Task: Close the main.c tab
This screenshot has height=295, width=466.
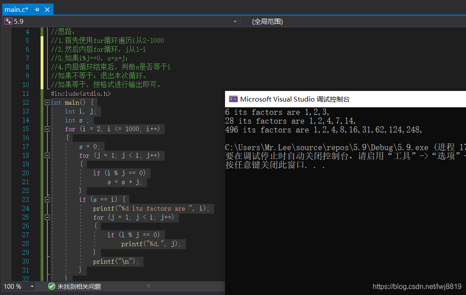Action: (x=47, y=10)
